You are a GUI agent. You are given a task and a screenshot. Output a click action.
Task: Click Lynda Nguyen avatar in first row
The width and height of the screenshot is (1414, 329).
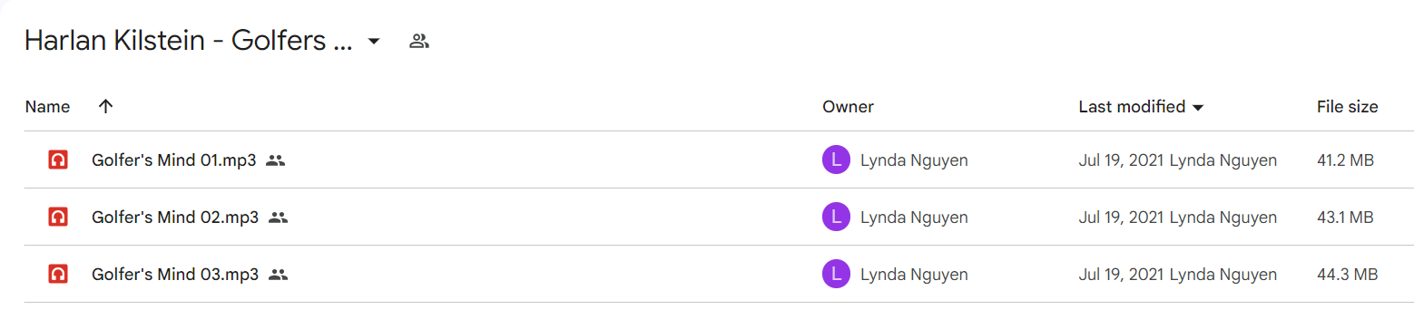[x=836, y=160]
